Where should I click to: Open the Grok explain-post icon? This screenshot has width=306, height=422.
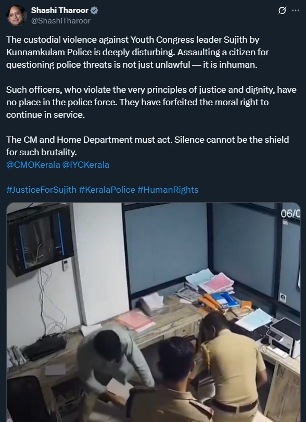(282, 10)
